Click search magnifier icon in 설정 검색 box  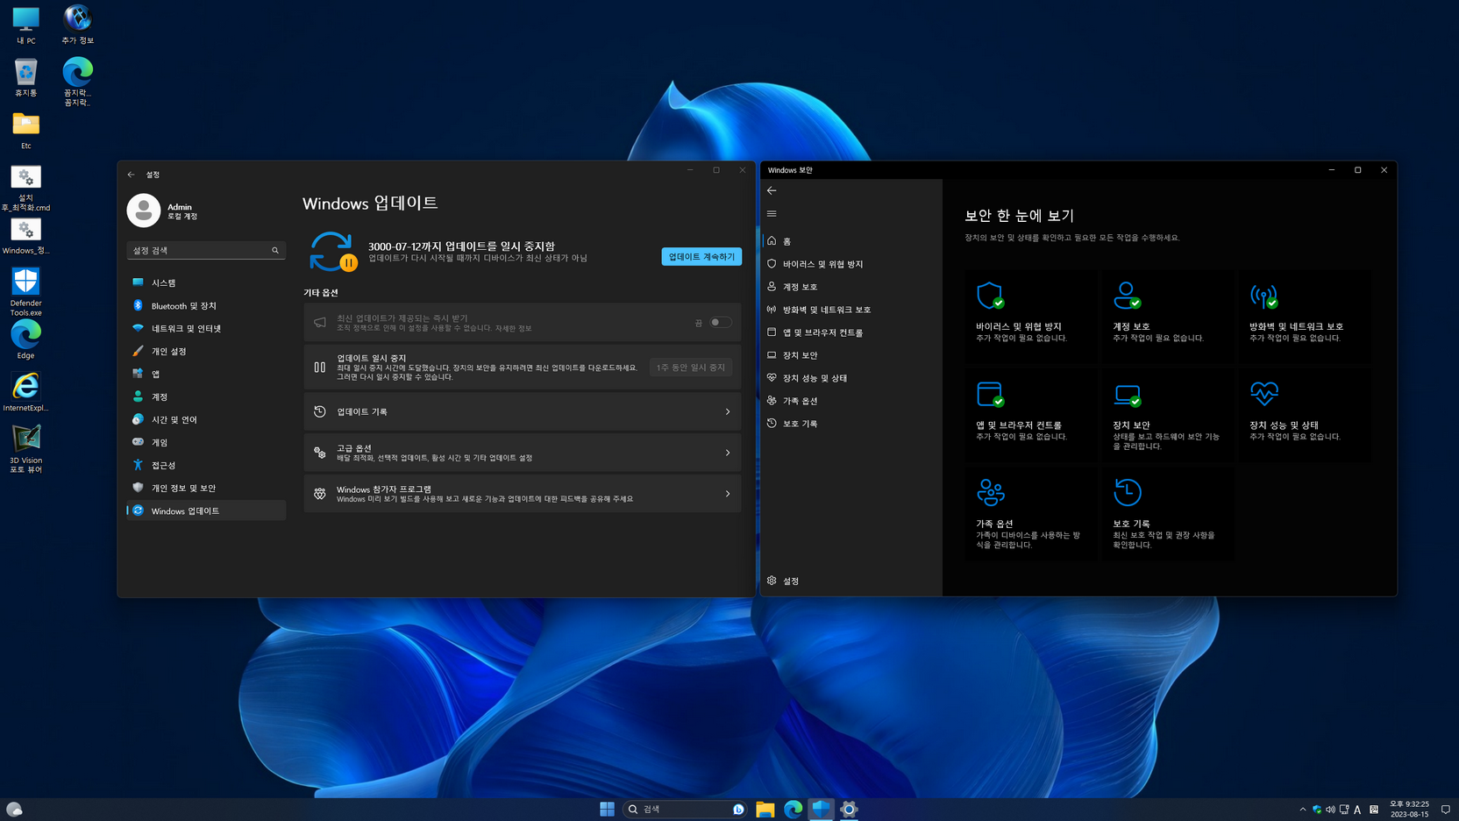[275, 251]
